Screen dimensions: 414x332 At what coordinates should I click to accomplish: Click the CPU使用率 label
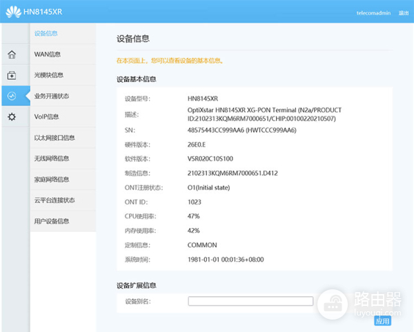click(141, 216)
